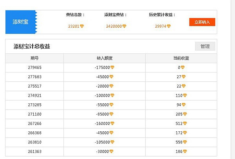The image size is (235, 159).
Task: Click the 29974 cumulative earnings value
Action: pyautogui.click(x=161, y=26)
